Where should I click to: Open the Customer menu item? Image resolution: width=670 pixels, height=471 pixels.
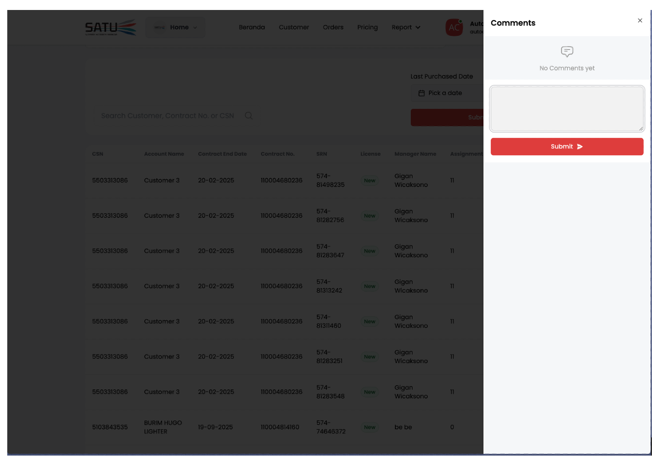[294, 27]
